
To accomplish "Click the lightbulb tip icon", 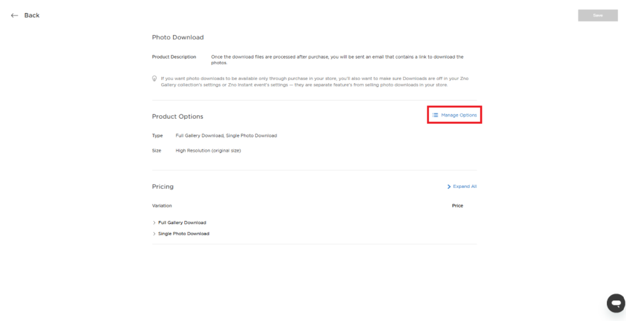I will (x=155, y=78).
